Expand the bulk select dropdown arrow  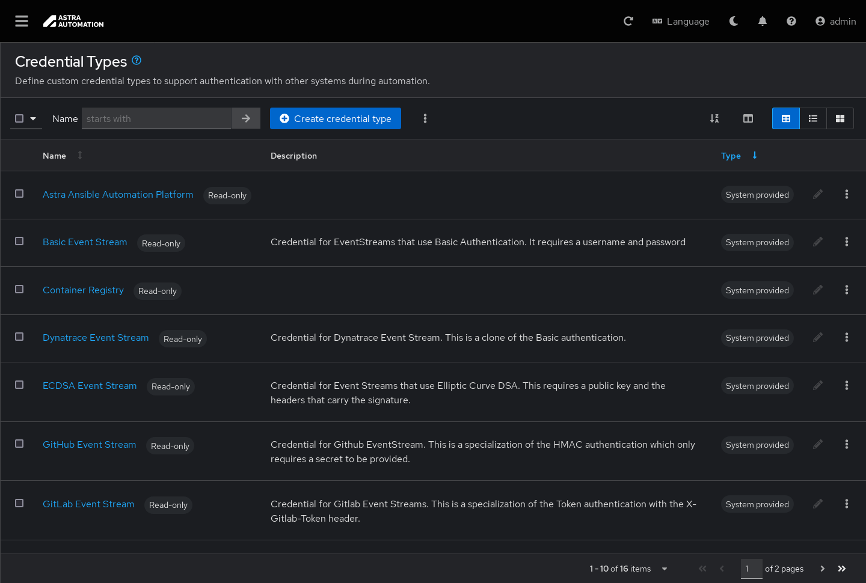[x=33, y=118]
